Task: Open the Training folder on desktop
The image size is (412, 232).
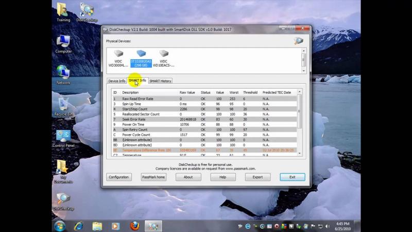Action: click(x=63, y=12)
